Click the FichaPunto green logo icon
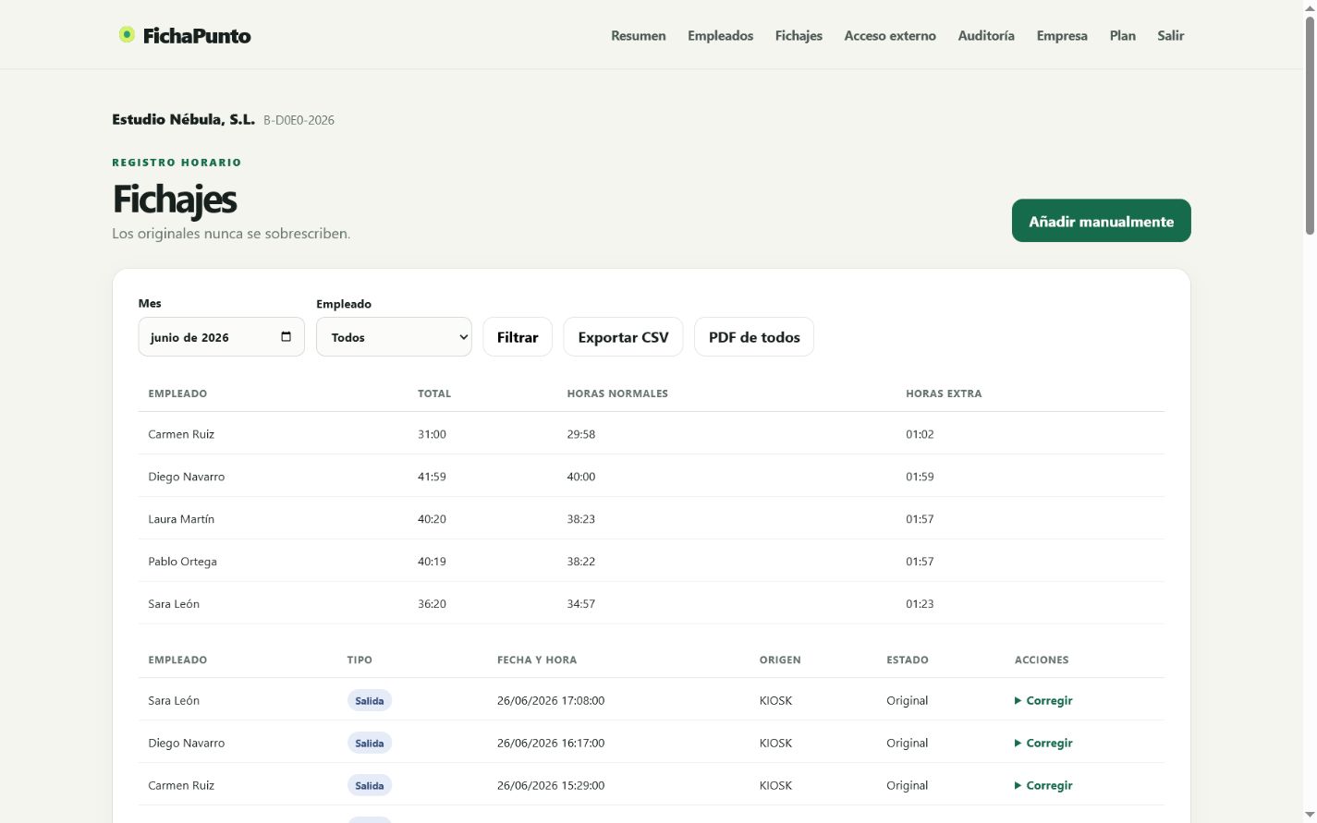The image size is (1317, 823). click(127, 35)
